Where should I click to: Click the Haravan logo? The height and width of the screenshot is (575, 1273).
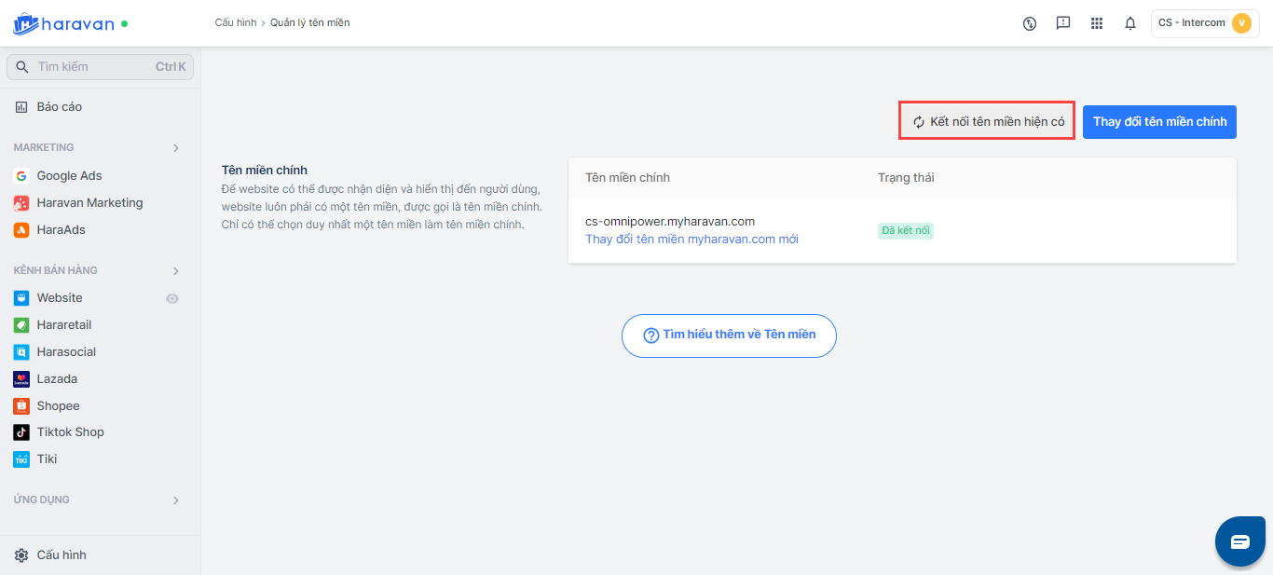coord(63,23)
